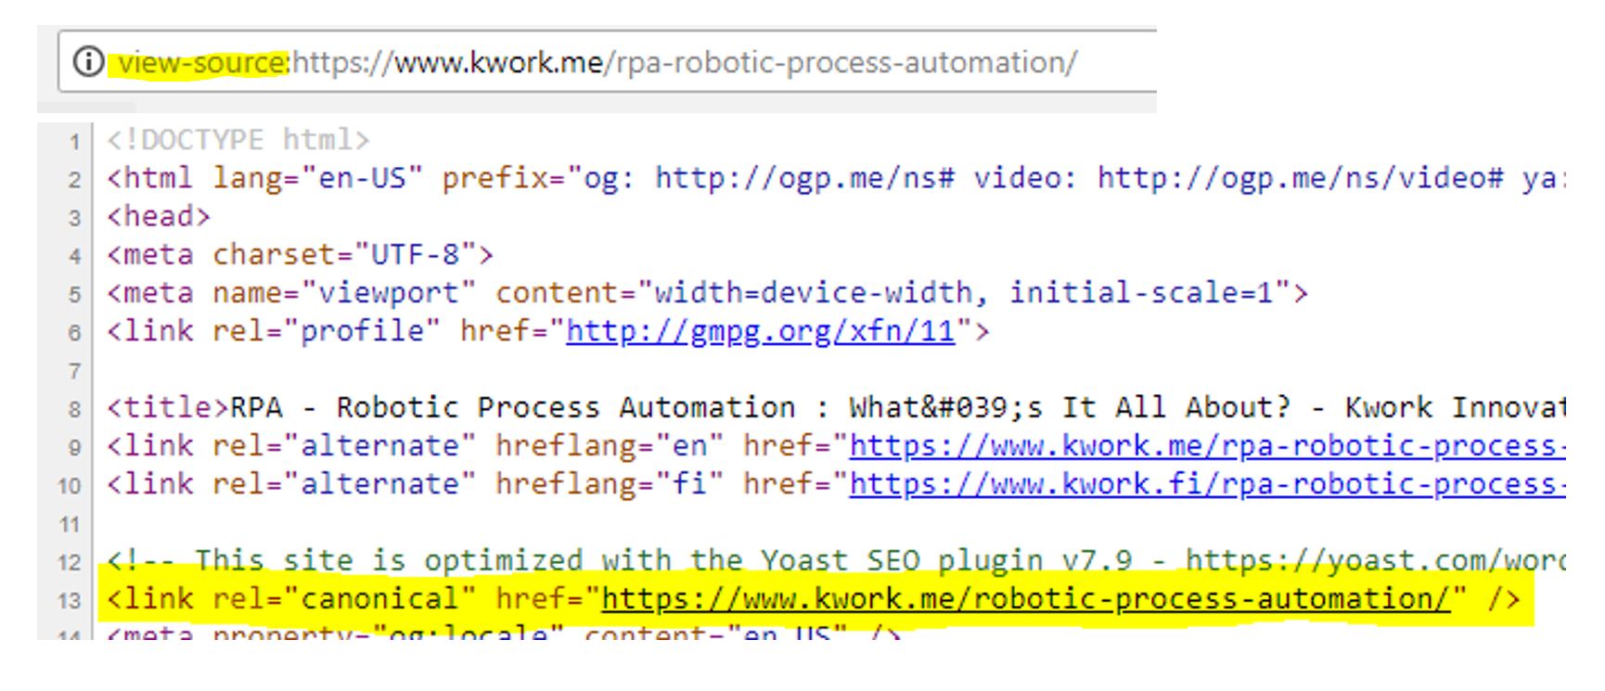
Task: Click line number 6 in the gutter
Action: pos(75,333)
